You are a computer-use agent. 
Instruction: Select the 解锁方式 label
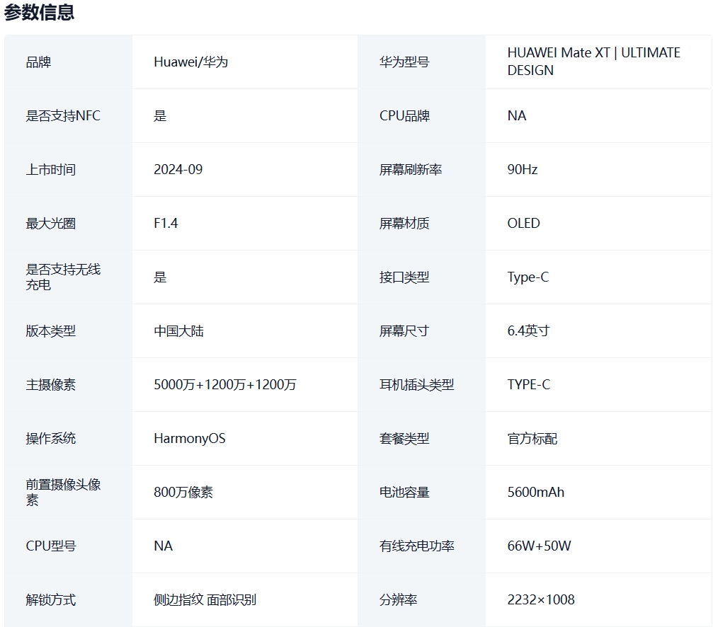click(x=50, y=599)
